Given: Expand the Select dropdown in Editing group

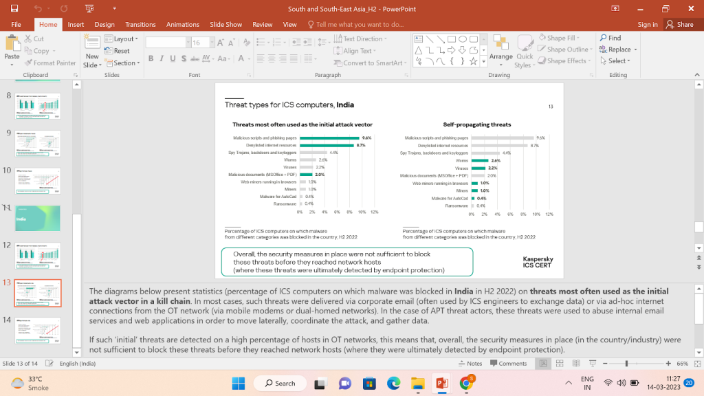Looking at the screenshot, I should (x=617, y=60).
